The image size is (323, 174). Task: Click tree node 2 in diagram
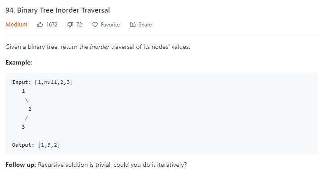tap(30, 109)
